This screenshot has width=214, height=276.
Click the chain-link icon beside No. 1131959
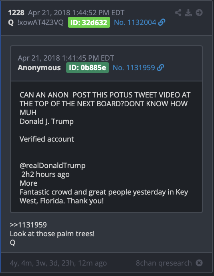click(160, 67)
